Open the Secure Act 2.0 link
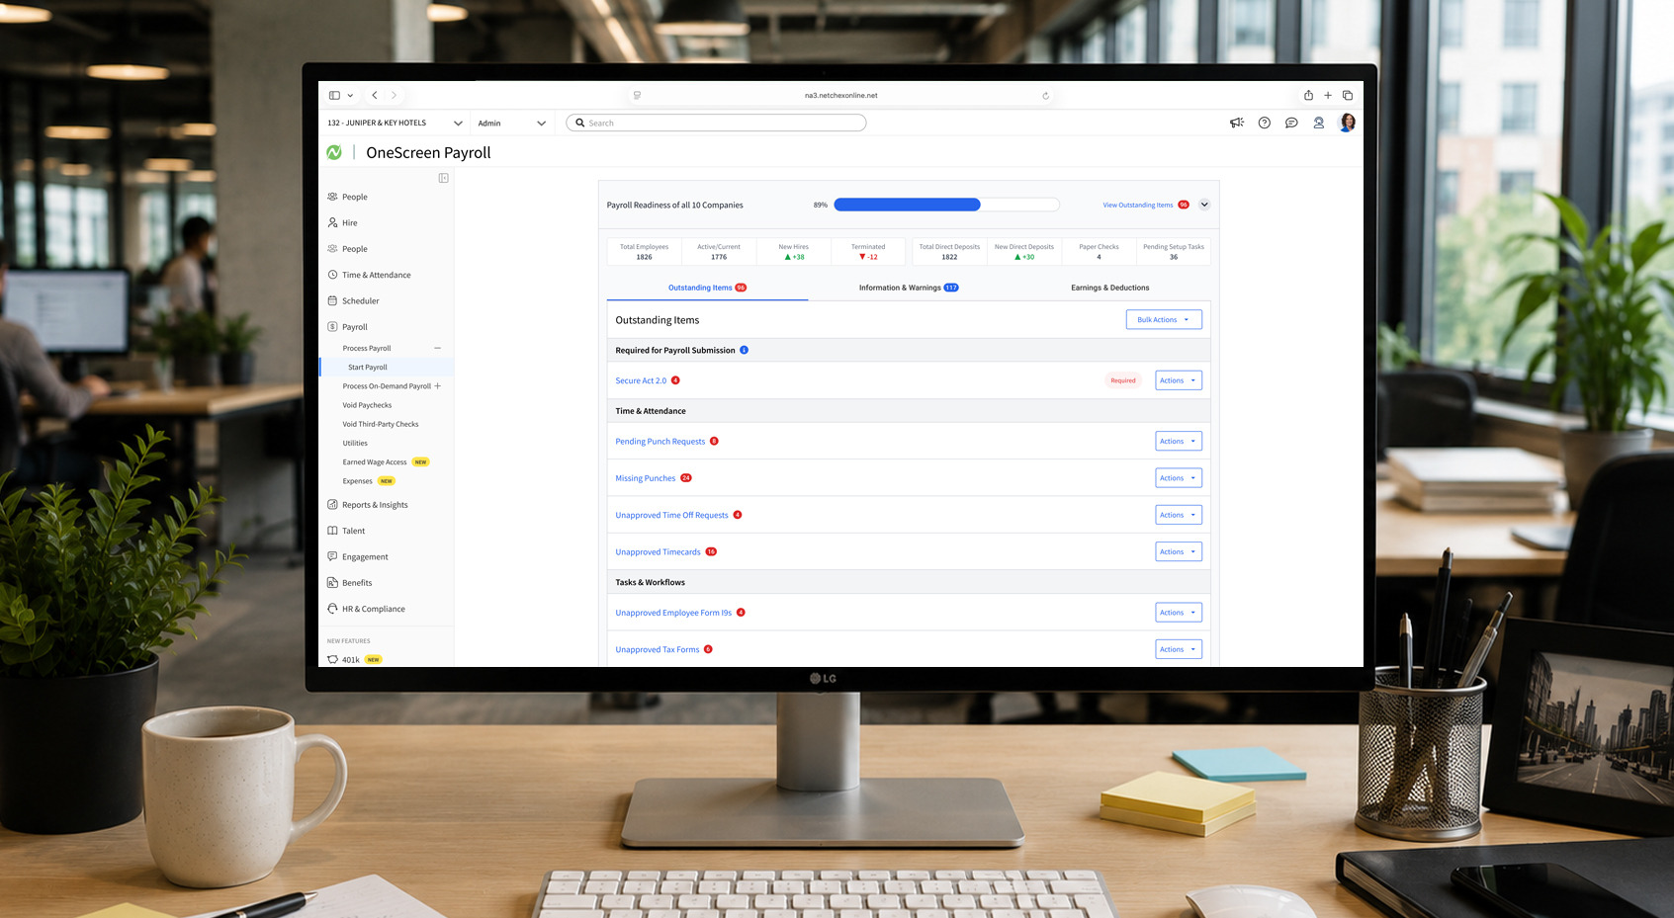 point(641,380)
